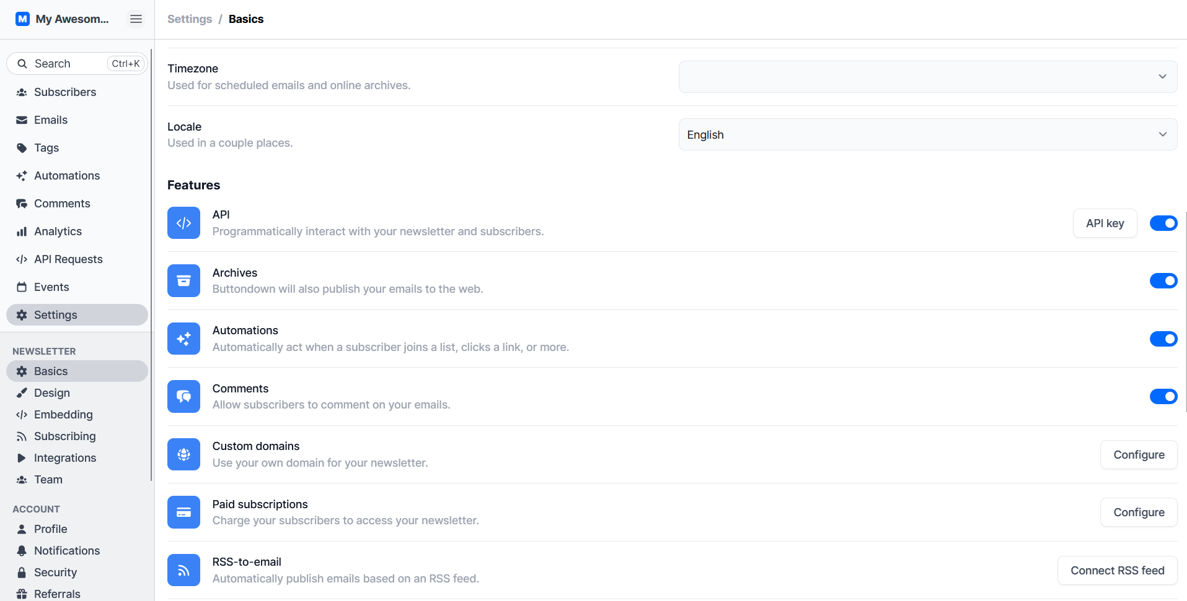The height and width of the screenshot is (601, 1187).
Task: Click the Archives box feature icon
Action: [183, 281]
